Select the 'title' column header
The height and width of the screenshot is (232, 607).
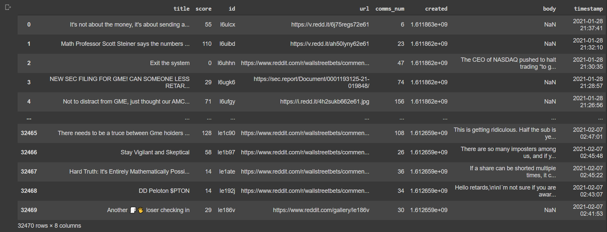click(x=181, y=9)
